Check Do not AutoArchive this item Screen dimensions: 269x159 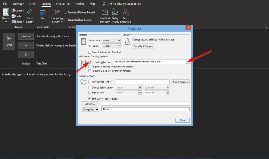(90, 52)
